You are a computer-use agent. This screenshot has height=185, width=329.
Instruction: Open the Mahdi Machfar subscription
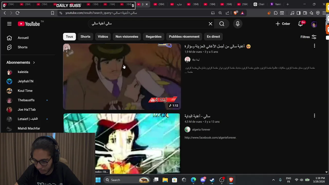click(x=28, y=128)
